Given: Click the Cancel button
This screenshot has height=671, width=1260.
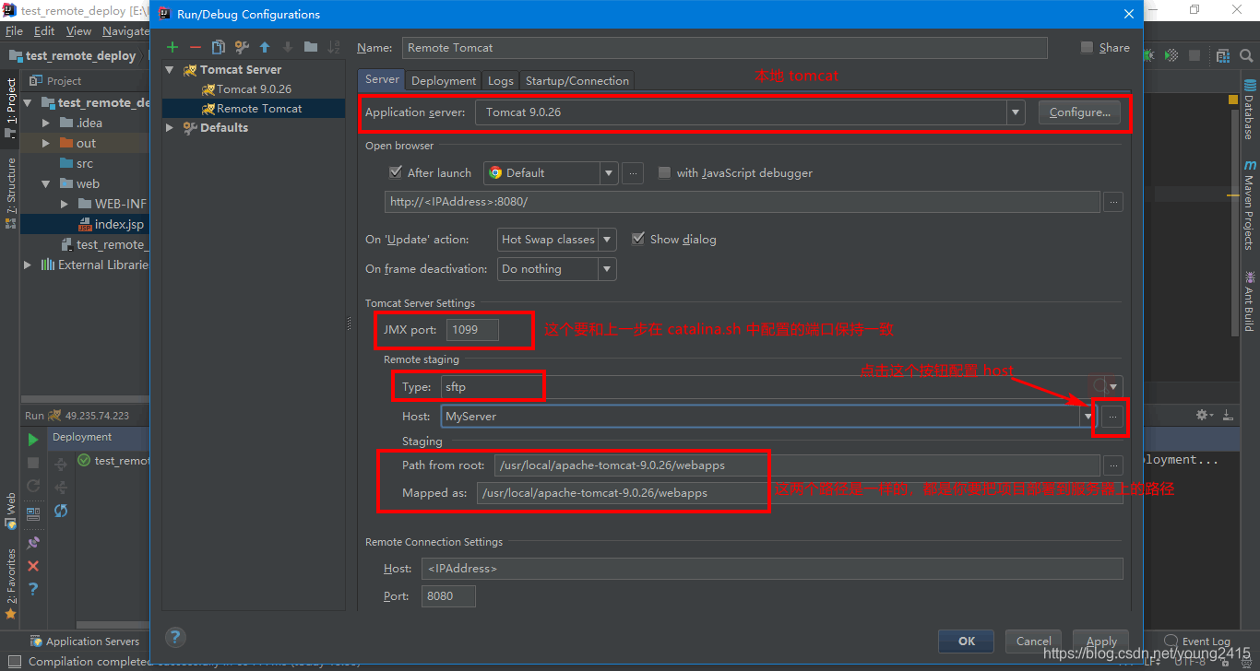Looking at the screenshot, I should [x=1033, y=642].
